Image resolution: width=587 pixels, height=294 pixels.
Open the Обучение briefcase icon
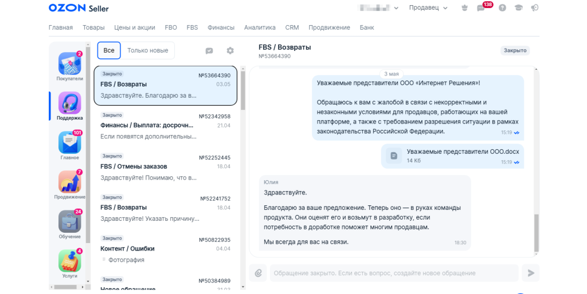(69, 221)
